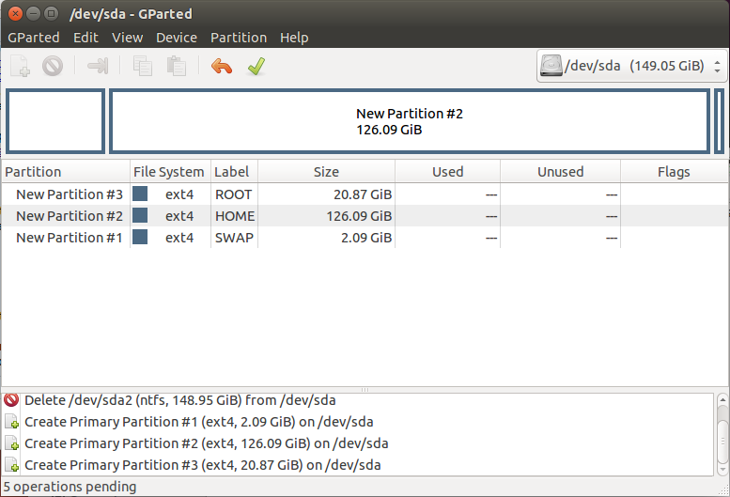Image resolution: width=730 pixels, height=497 pixels.
Task: Sort by Unused column header
Action: click(561, 172)
